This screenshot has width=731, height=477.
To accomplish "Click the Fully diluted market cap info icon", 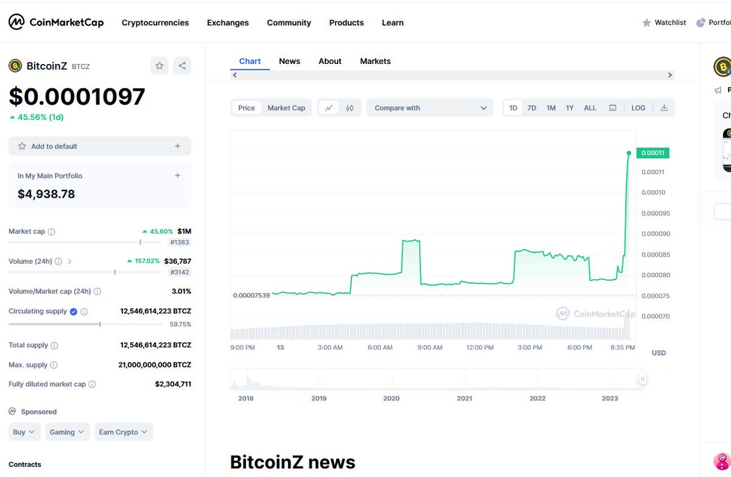I will pos(93,384).
